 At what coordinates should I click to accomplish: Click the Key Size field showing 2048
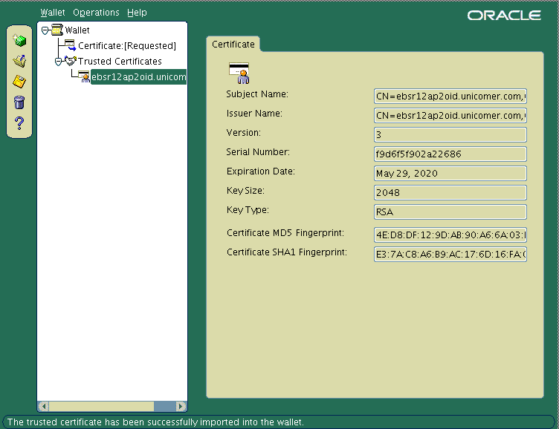pos(450,193)
